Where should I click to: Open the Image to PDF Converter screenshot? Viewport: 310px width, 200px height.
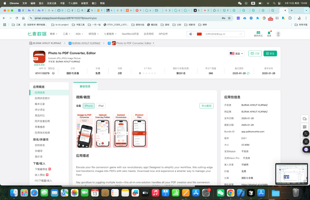coord(84,130)
